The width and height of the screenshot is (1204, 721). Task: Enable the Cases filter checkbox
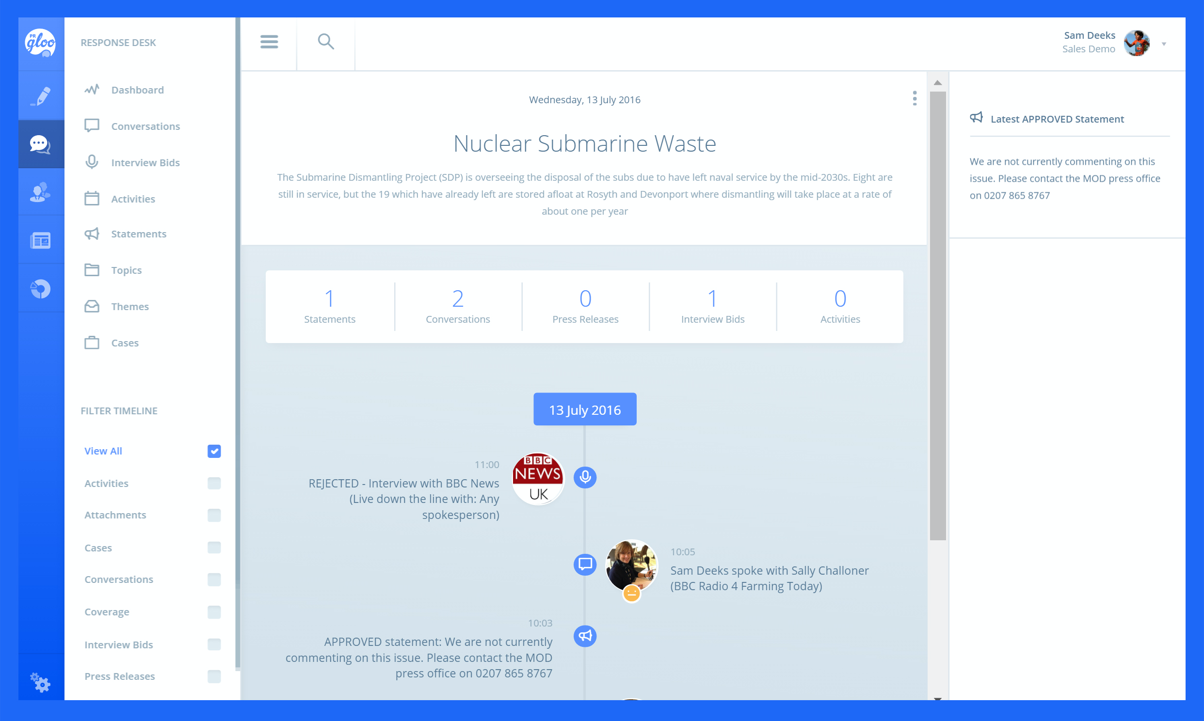coord(214,548)
